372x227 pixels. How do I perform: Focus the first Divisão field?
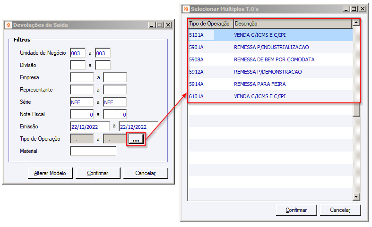(78, 65)
